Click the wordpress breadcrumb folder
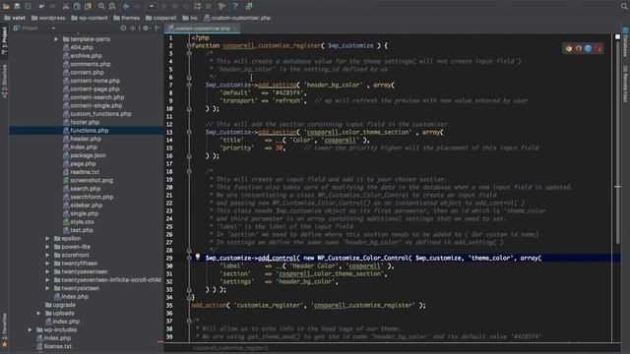 [48, 18]
